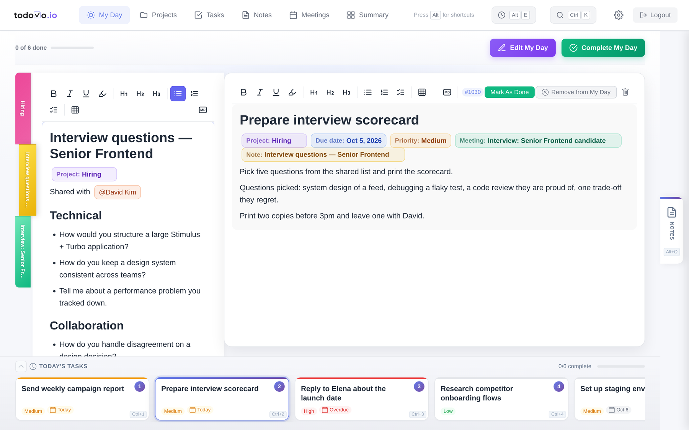Open the Project: Hiring tag dropdown in task
This screenshot has height=430, width=689.
pos(274,141)
